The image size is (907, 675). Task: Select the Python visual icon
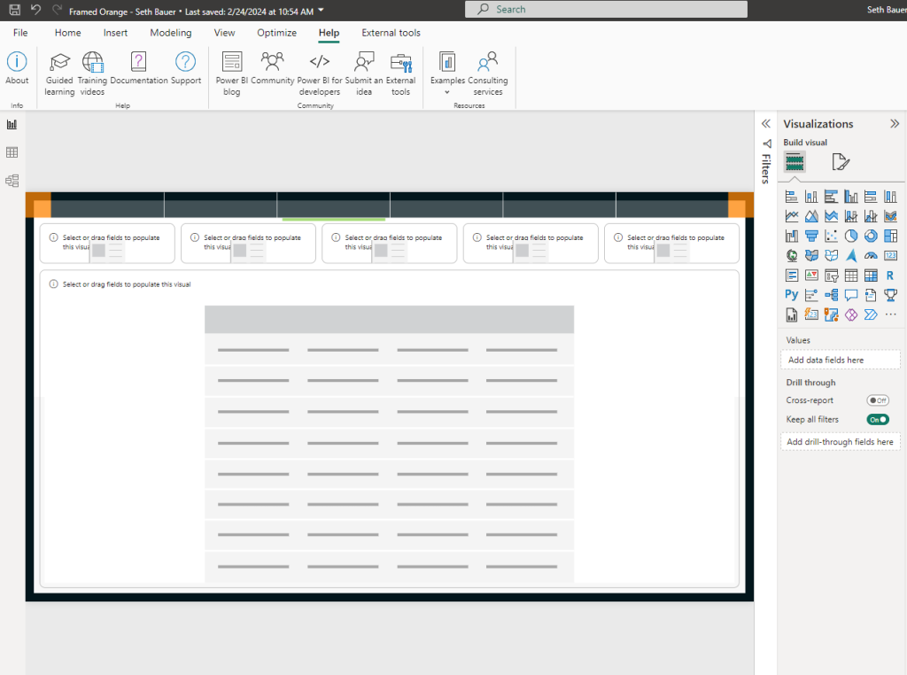(791, 295)
